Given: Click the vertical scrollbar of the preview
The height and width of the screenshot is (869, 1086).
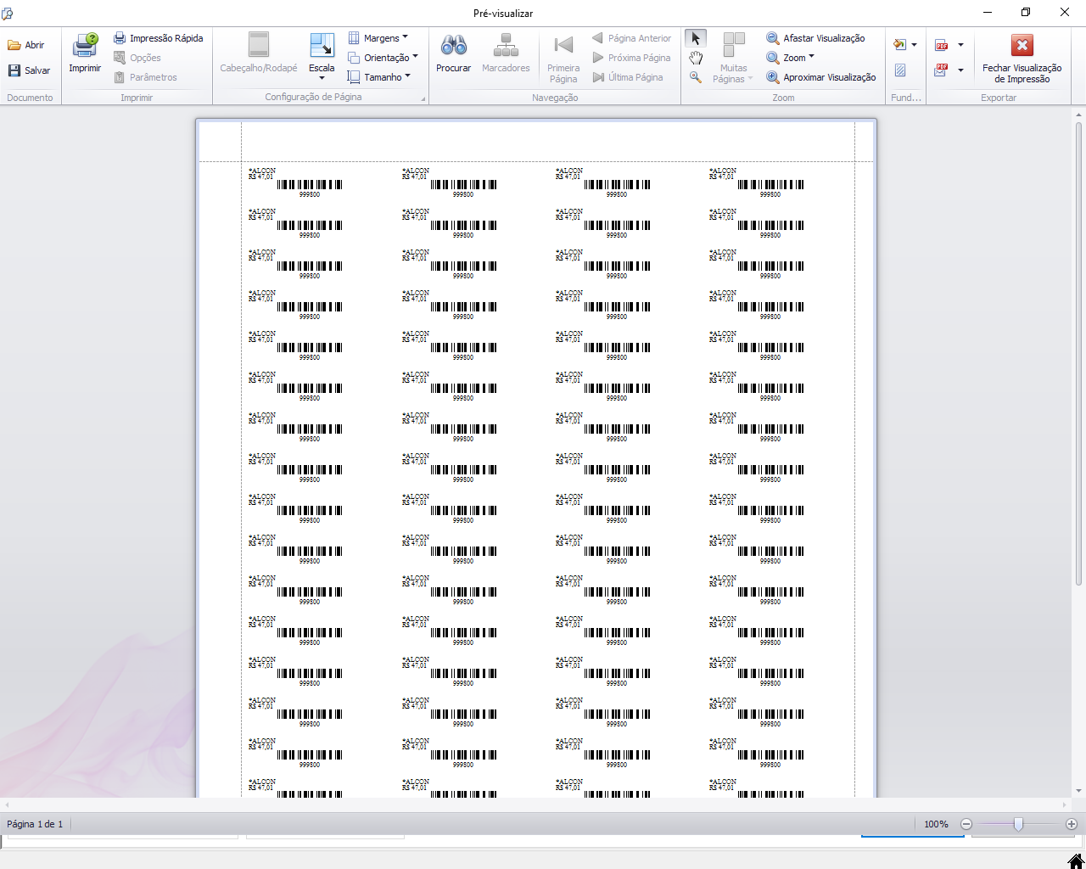Looking at the screenshot, I should 1079,354.
